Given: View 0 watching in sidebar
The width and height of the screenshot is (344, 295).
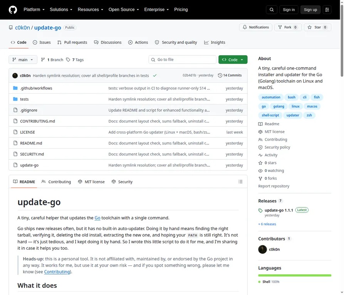Looking at the screenshot, I should point(271,171).
